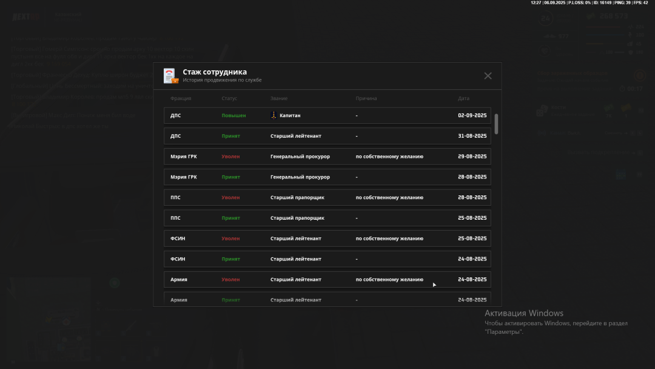
Task: Click the employee record document icon
Action: (x=170, y=76)
